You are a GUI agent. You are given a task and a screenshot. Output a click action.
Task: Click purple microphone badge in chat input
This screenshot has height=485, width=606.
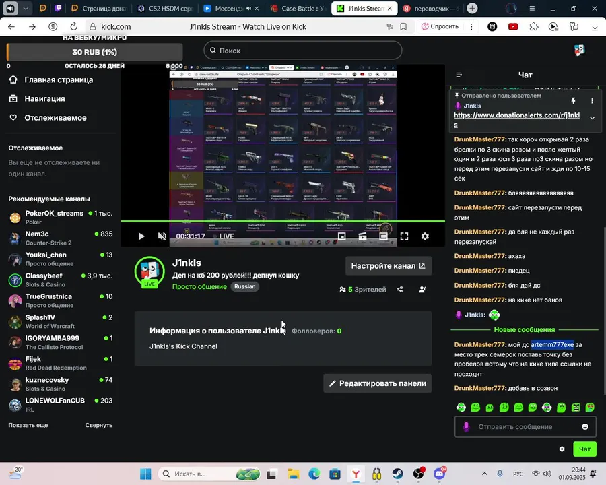point(466,426)
